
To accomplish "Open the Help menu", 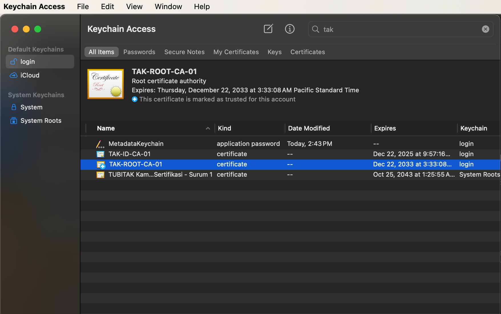I will click(202, 7).
